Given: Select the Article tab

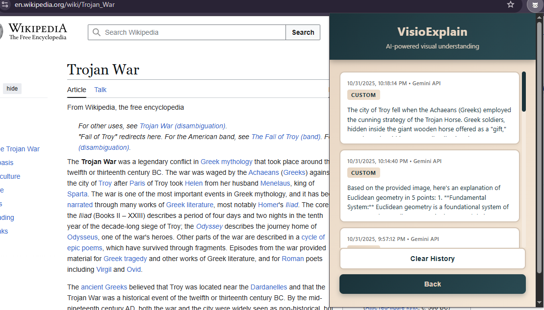Looking at the screenshot, I should [77, 90].
